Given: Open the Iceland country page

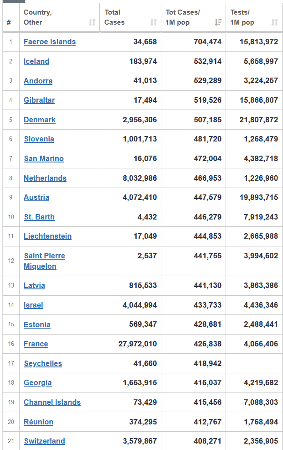Looking at the screenshot, I should [x=36, y=62].
